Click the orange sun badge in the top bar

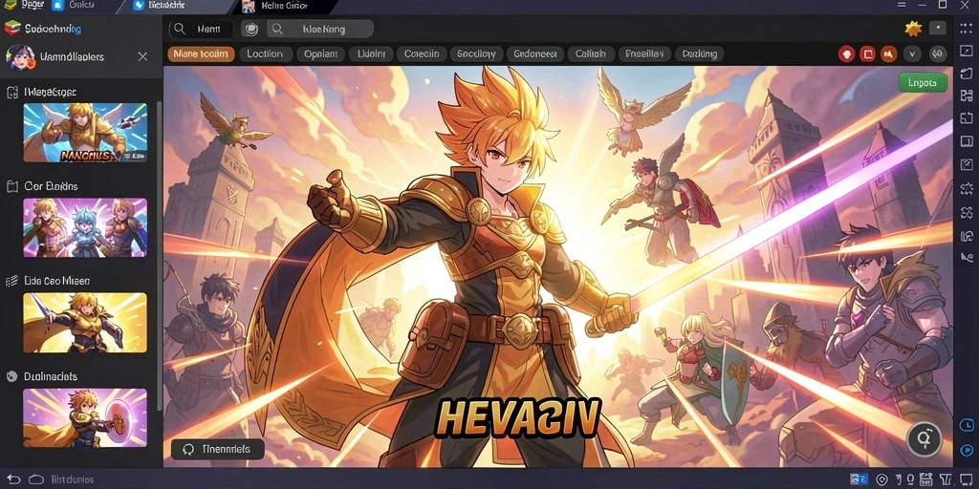coord(913,29)
